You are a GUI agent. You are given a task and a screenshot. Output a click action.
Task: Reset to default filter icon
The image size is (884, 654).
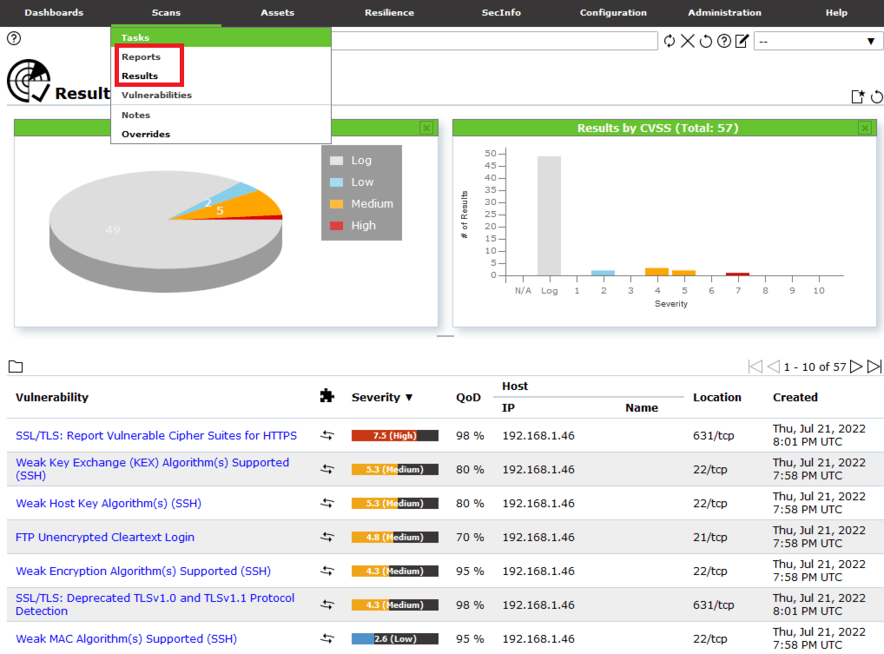click(706, 41)
